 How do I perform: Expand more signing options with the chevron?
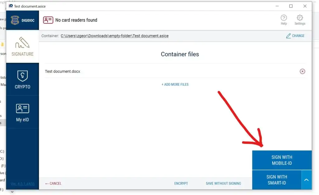[307, 180]
